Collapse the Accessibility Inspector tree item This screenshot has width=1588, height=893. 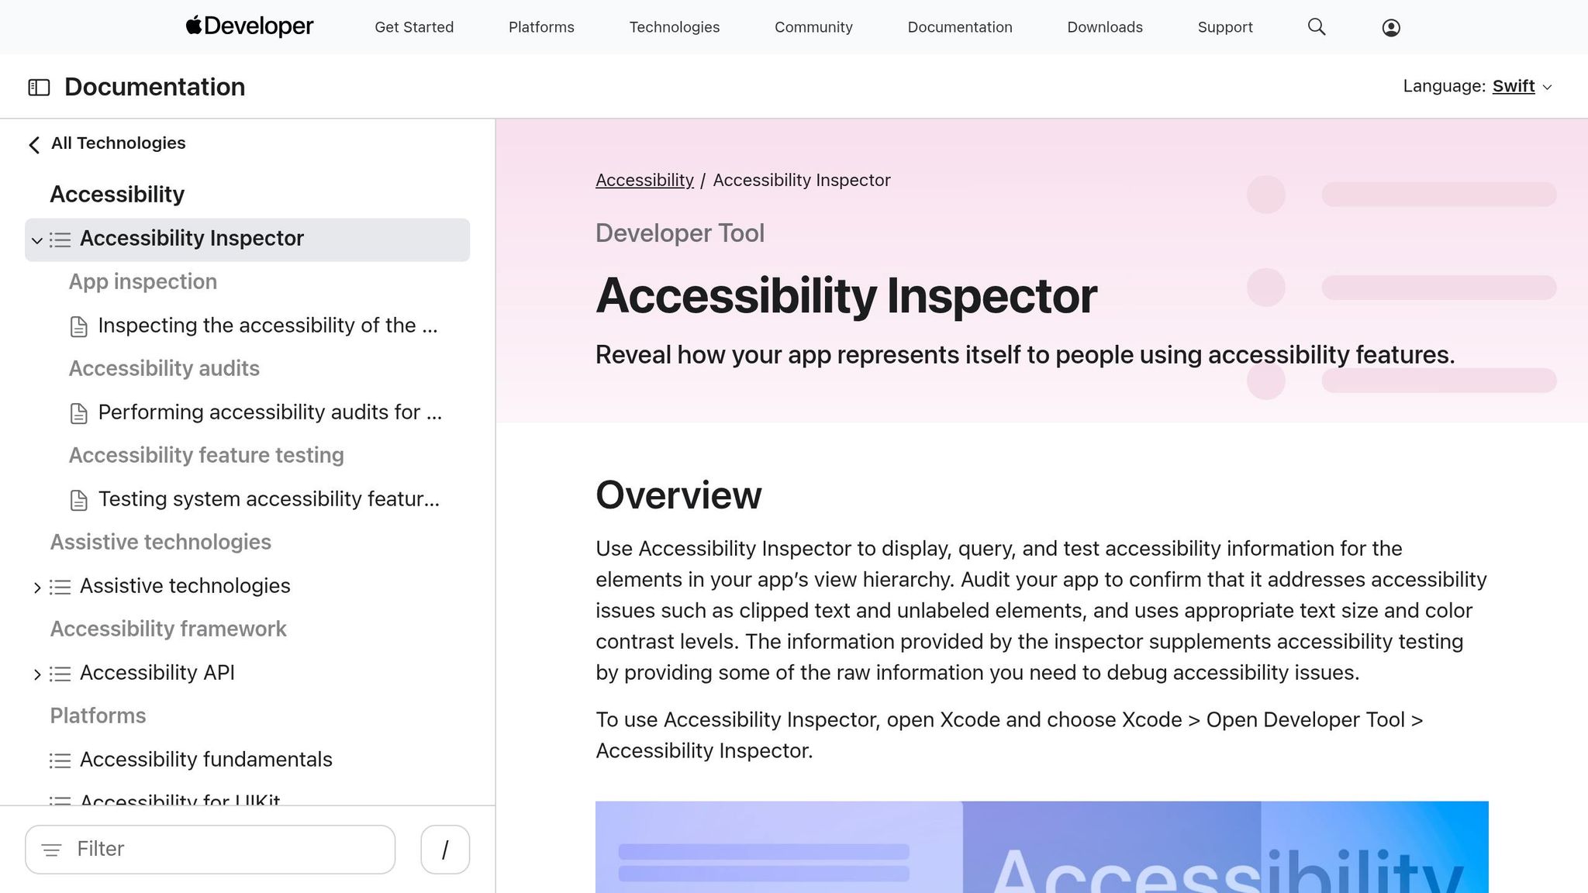[36, 240]
